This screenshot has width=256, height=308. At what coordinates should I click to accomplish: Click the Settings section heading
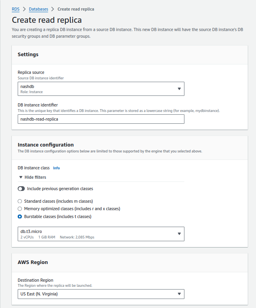tap(28, 55)
